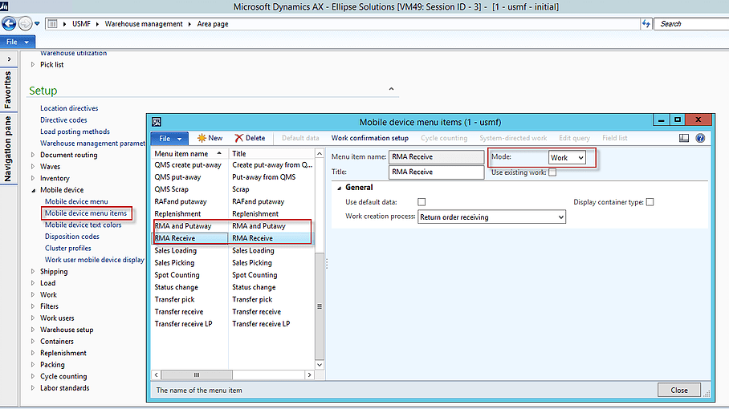Screen dimensions: 729x409
Task: Click the Default data toolbar item
Action: pyautogui.click(x=300, y=138)
